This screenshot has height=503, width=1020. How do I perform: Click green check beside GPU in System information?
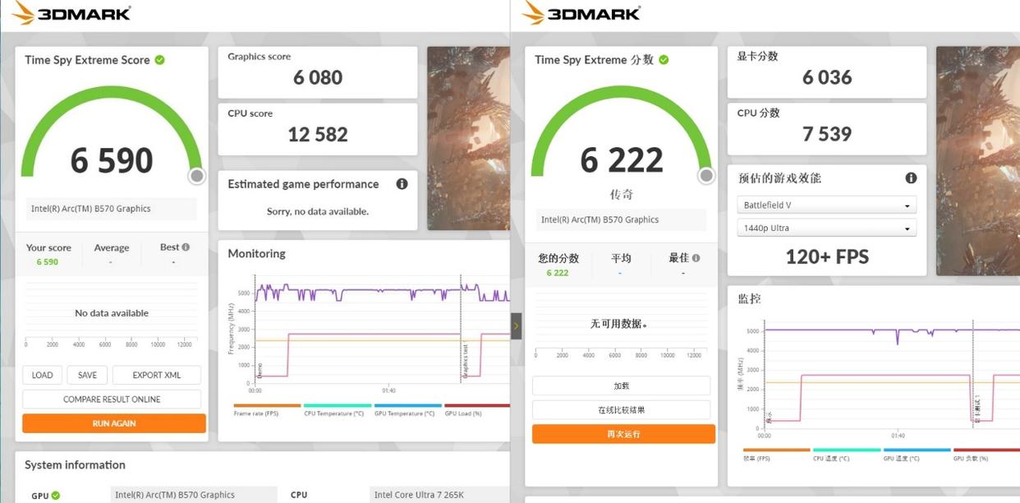56,496
